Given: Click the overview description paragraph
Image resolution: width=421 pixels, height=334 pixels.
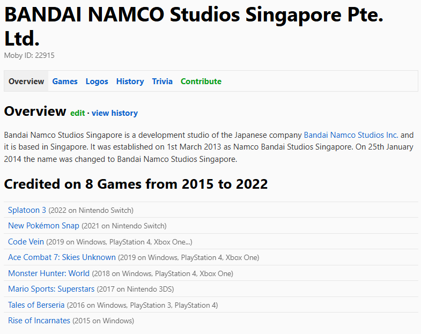Looking at the screenshot, I should pyautogui.click(x=209, y=147).
